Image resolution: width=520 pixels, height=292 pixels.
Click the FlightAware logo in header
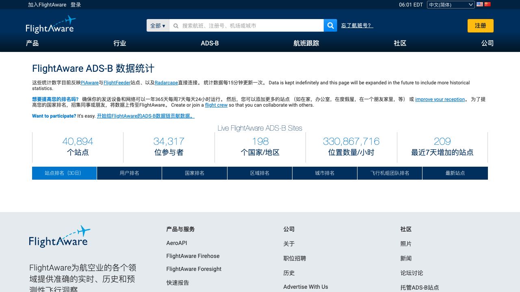click(x=50, y=25)
